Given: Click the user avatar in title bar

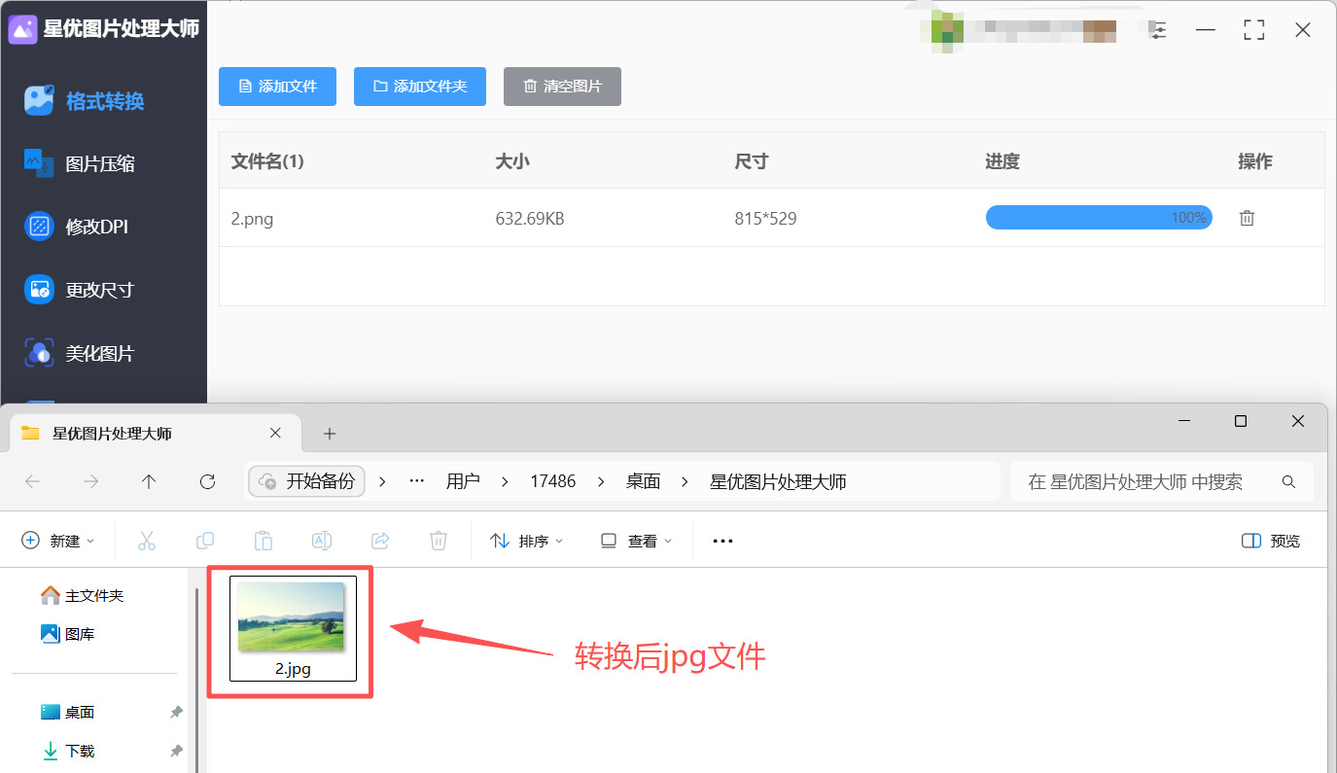Looking at the screenshot, I should [x=941, y=29].
